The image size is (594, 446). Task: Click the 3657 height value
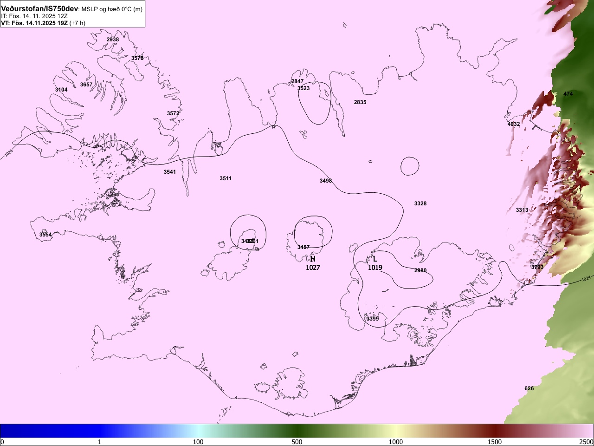tap(86, 85)
